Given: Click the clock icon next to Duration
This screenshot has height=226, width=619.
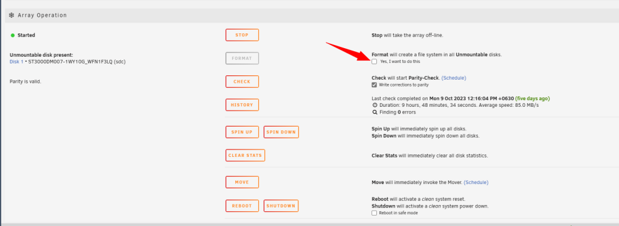Looking at the screenshot, I should pyautogui.click(x=374, y=106).
